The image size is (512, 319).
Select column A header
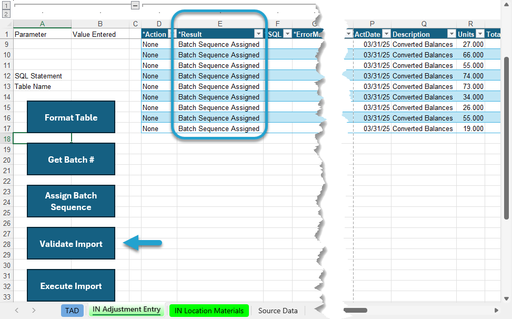[42, 24]
